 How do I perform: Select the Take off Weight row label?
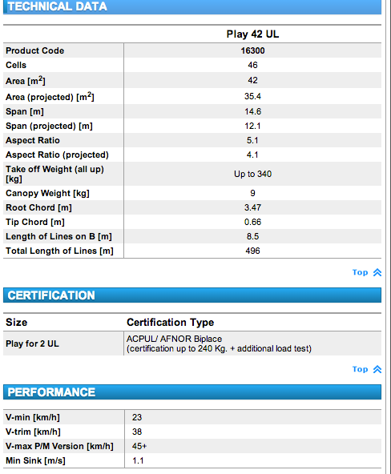54,174
